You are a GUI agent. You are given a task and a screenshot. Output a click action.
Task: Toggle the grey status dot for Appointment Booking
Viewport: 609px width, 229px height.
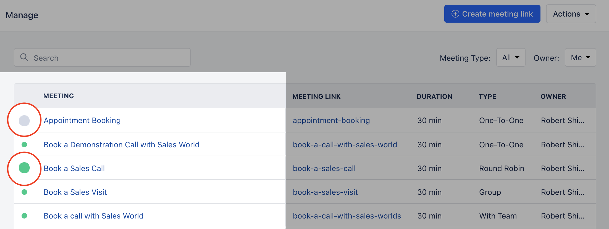pos(24,121)
